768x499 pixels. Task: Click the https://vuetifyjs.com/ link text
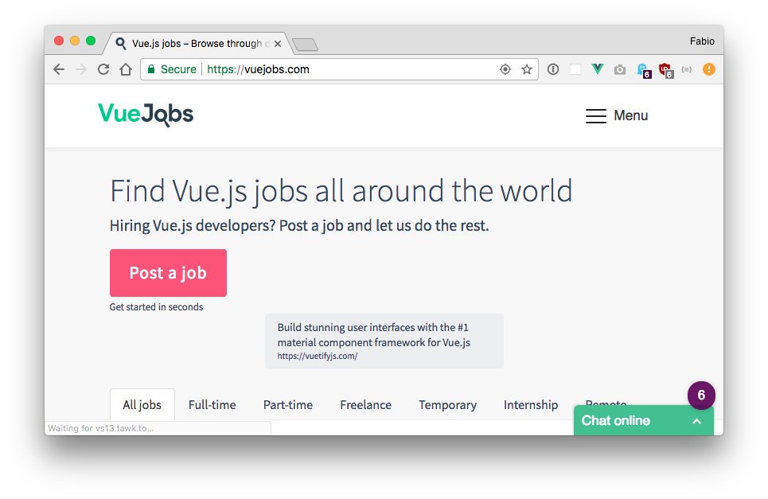318,356
